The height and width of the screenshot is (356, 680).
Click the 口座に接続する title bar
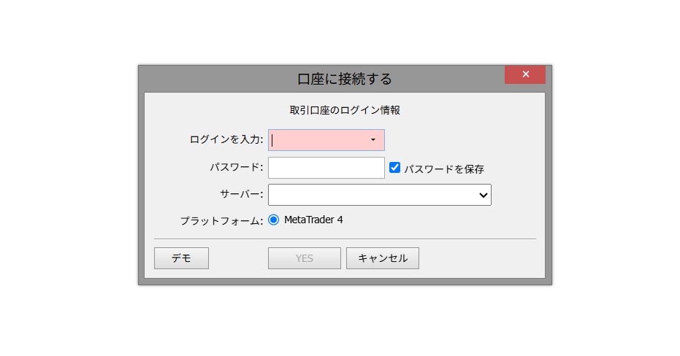tap(345, 79)
